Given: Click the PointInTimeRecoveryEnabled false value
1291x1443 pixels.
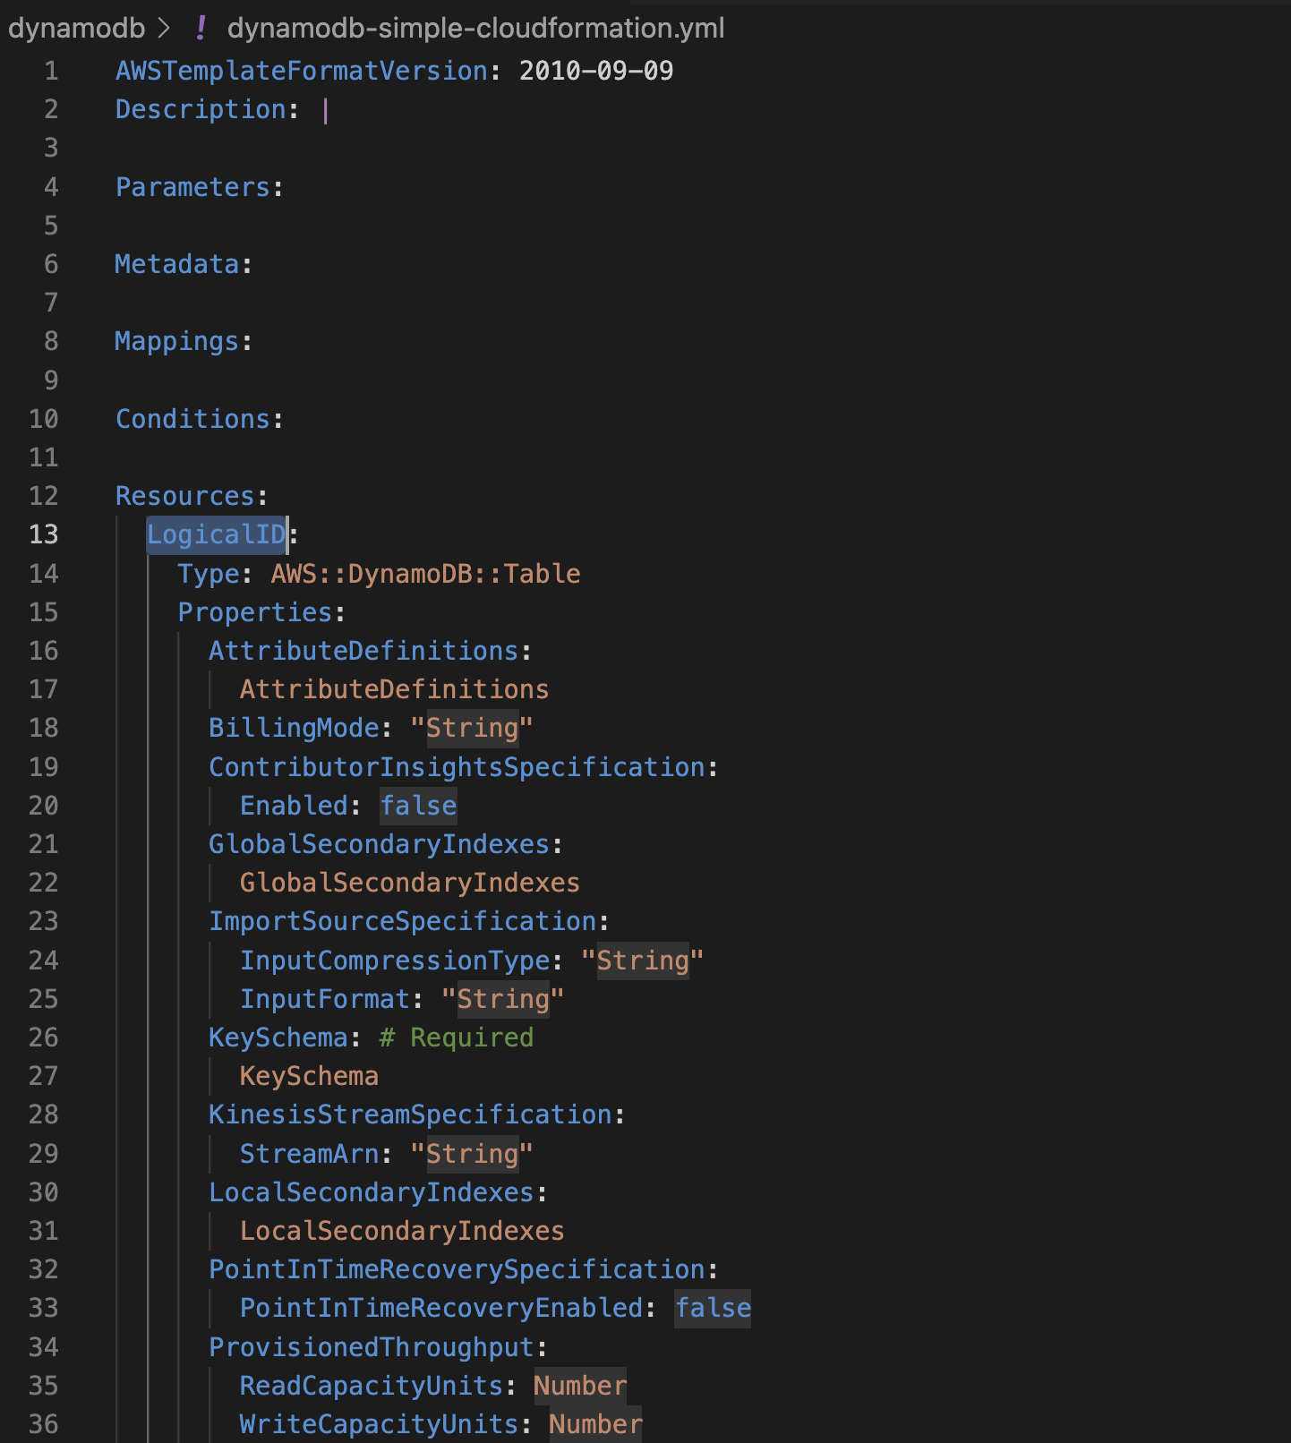Looking at the screenshot, I should 713,1308.
